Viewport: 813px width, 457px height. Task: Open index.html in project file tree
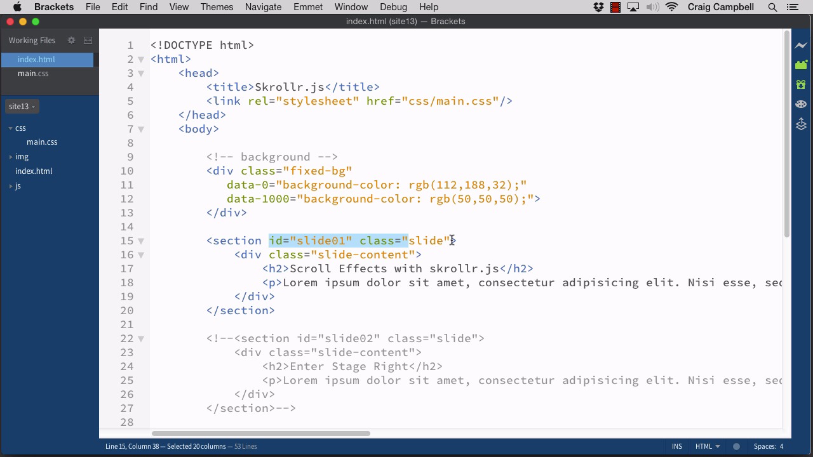point(34,171)
